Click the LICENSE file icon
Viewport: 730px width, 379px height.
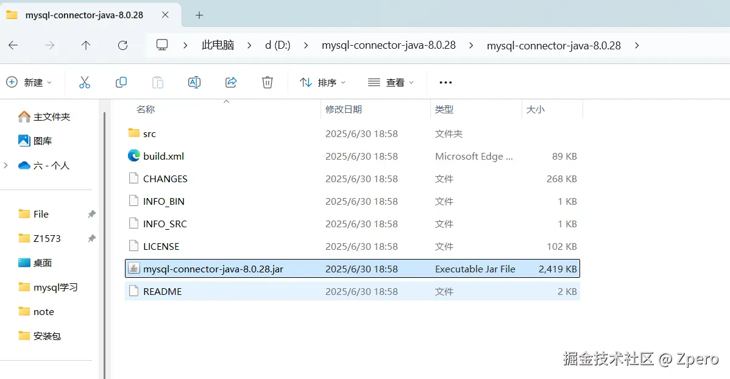[x=133, y=246]
